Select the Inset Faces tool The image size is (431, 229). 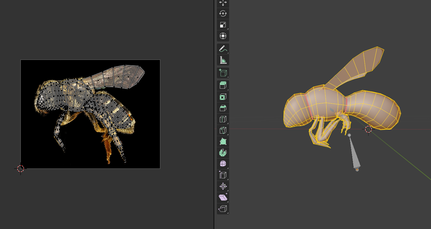[x=223, y=97]
